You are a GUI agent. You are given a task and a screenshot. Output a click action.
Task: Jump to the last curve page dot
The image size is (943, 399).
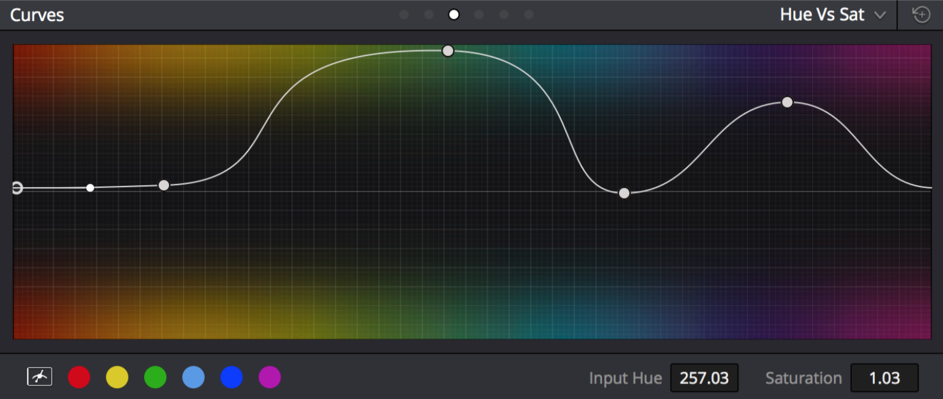coord(529,15)
